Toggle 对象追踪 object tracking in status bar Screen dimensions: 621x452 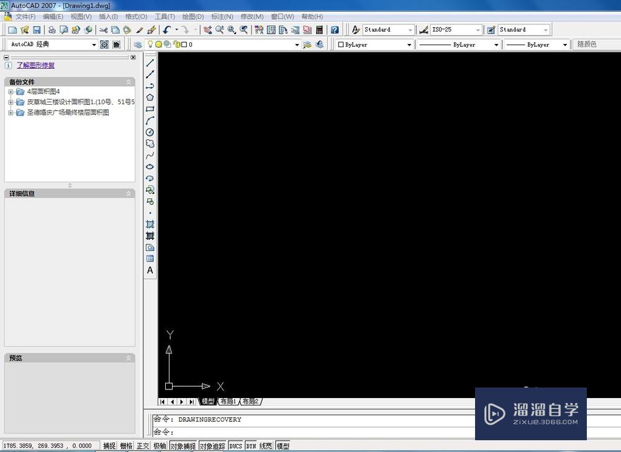pyautogui.click(x=212, y=446)
